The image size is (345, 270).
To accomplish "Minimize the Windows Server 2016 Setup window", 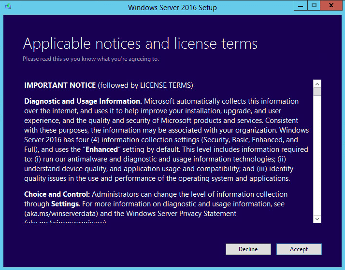I will click(x=300, y=6).
